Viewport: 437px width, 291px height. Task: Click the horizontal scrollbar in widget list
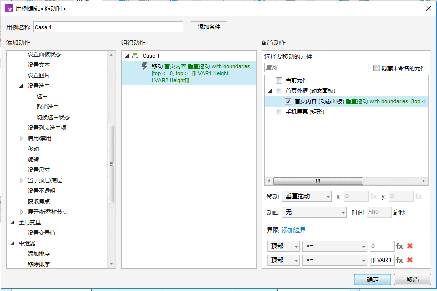point(318,181)
